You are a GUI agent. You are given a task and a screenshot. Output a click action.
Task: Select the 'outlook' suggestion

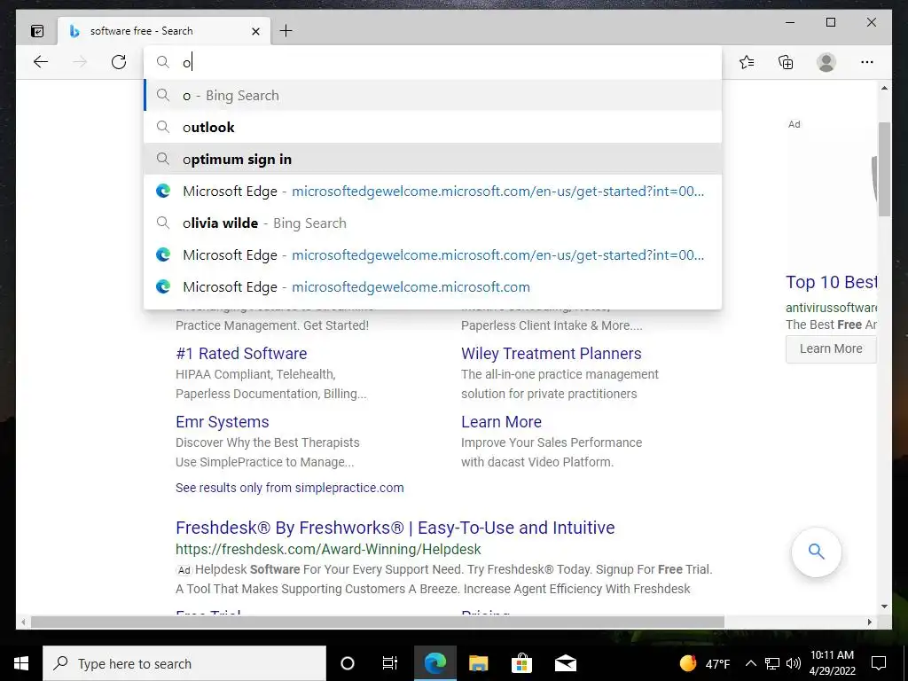point(433,128)
